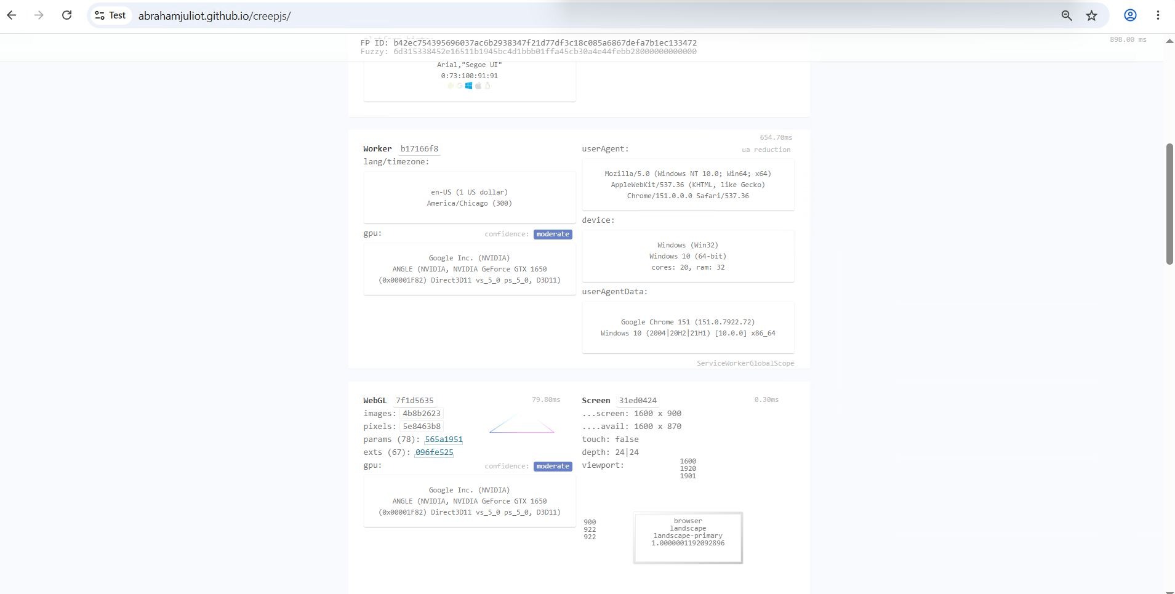Select the Fuzzy hash text

(x=545, y=52)
